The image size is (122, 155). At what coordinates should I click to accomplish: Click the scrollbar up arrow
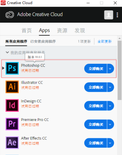[119, 38]
